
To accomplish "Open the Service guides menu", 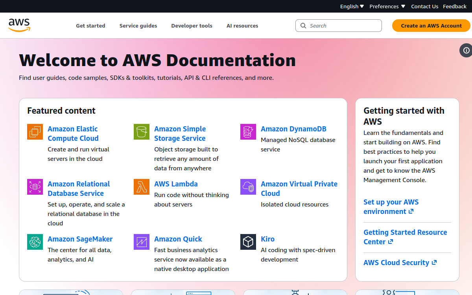I will [138, 26].
